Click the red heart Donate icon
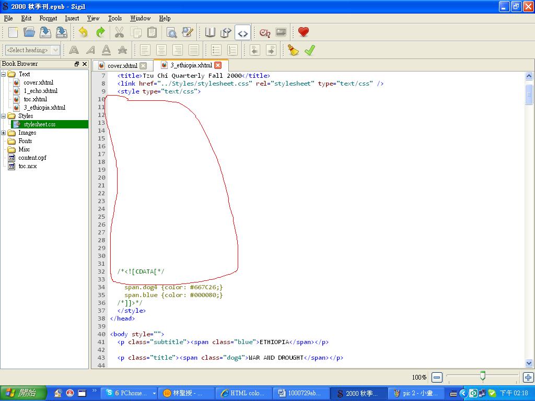Image resolution: width=535 pixels, height=401 pixels. (304, 32)
